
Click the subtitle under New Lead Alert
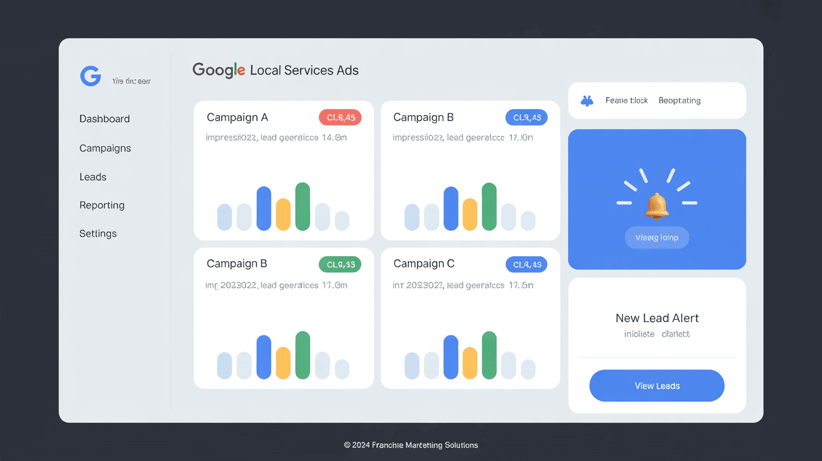pos(657,334)
